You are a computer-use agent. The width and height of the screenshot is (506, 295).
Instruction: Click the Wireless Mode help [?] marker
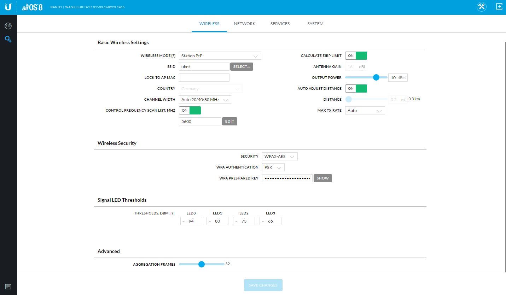pos(173,56)
